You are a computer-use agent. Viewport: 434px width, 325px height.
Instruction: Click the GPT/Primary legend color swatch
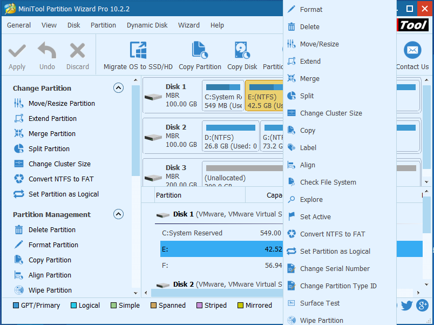pos(16,306)
